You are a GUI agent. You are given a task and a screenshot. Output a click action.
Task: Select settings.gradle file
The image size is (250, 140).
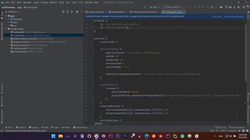27,48
